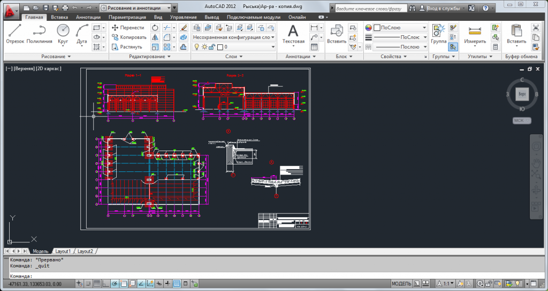Click the [2D каркас] visual style label

click(x=49, y=69)
